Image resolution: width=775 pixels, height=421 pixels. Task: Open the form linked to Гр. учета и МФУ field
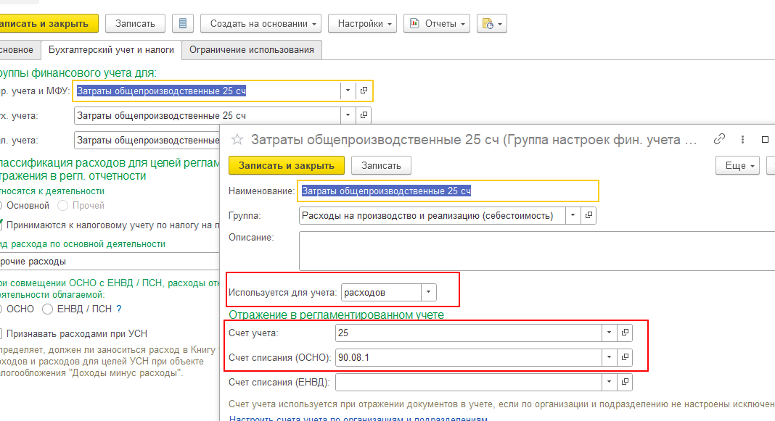[x=364, y=91]
